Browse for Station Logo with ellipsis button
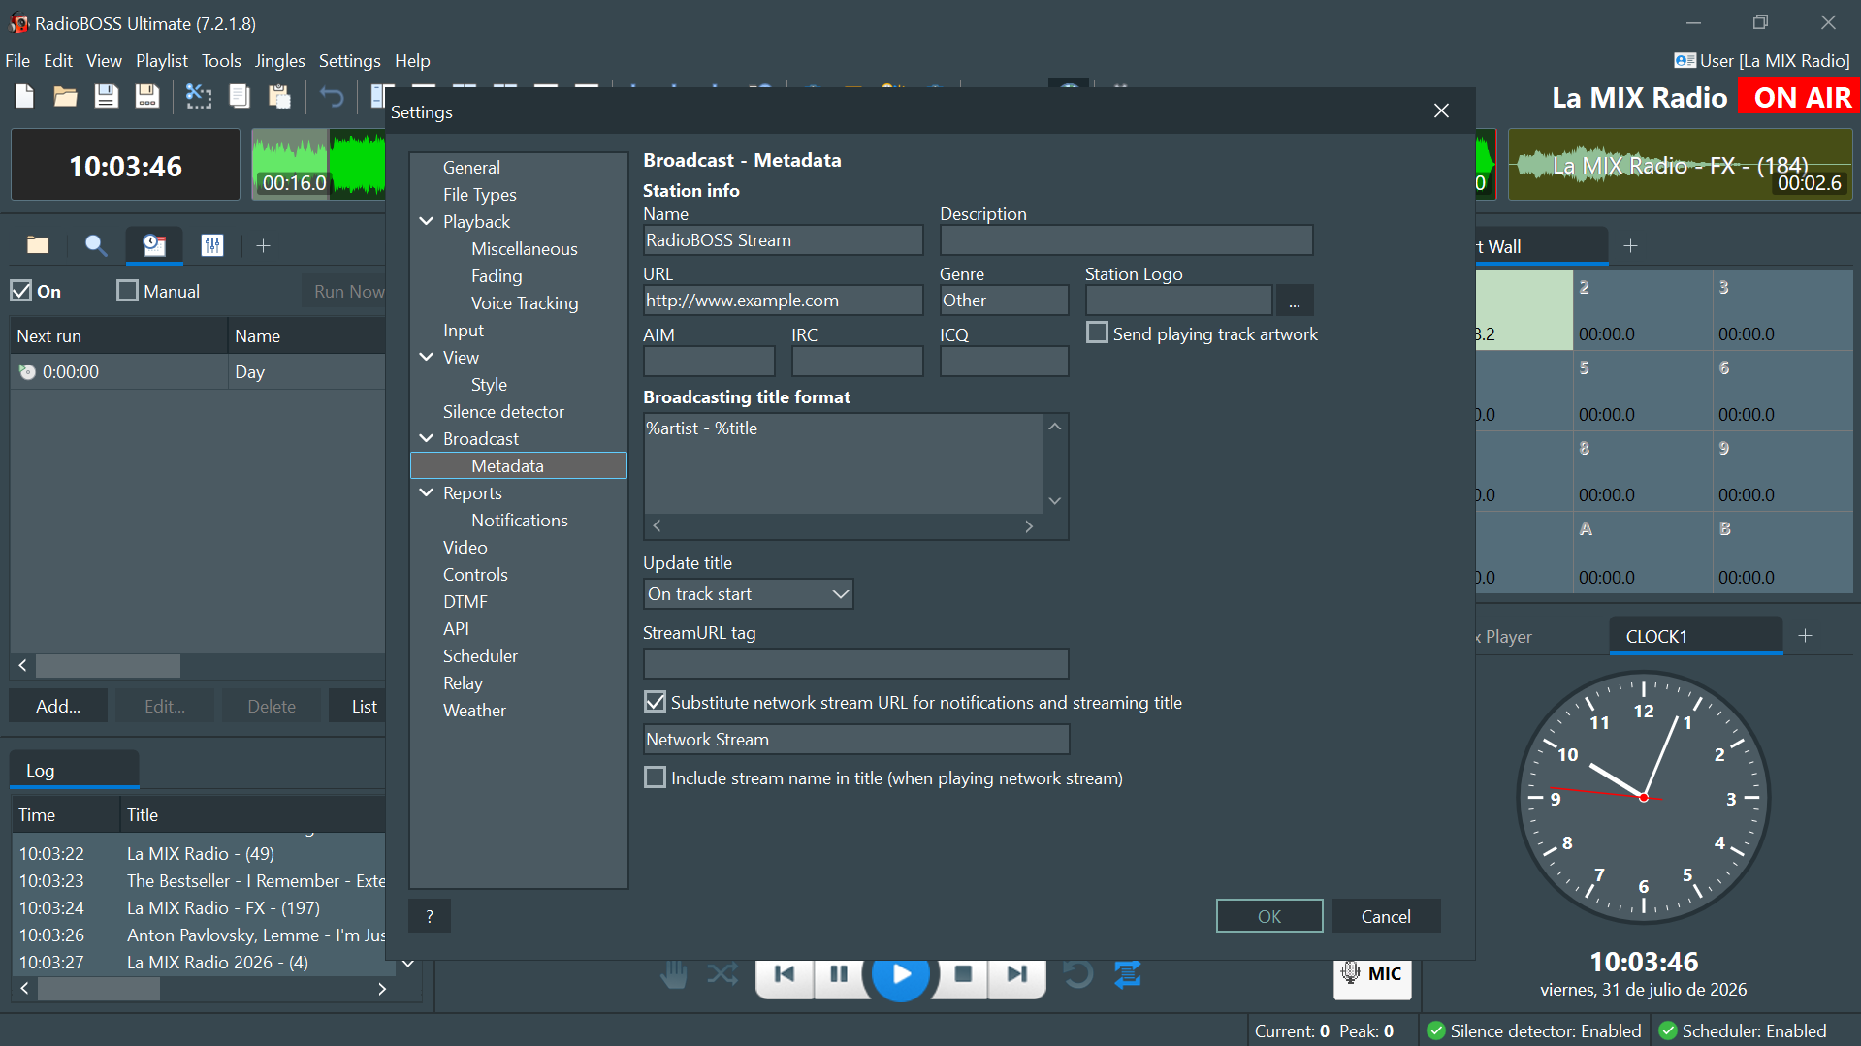This screenshot has height=1046, width=1861. (1295, 301)
